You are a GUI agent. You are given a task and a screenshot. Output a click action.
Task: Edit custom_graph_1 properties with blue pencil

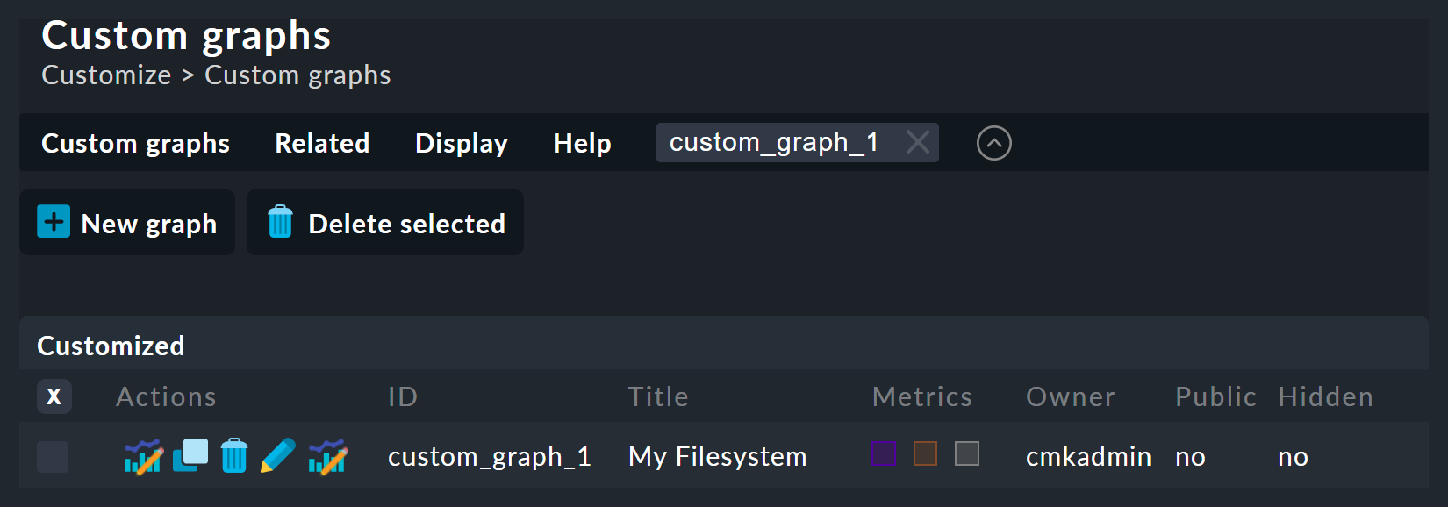click(x=278, y=456)
